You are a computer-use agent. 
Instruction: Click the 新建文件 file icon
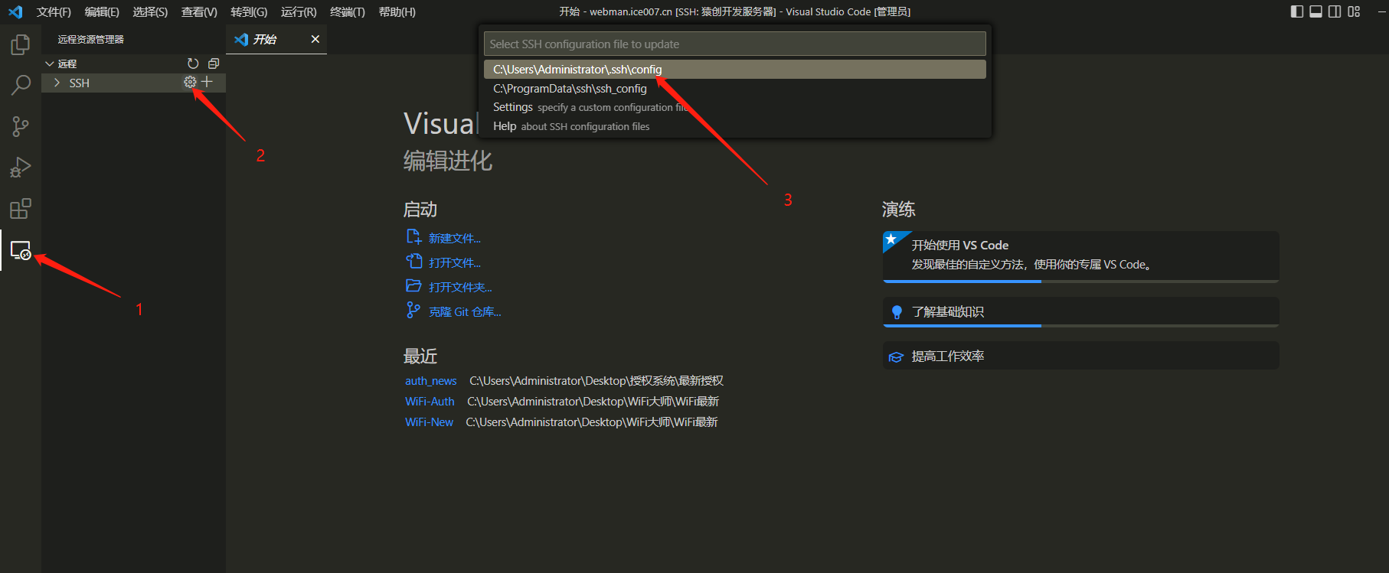click(413, 236)
